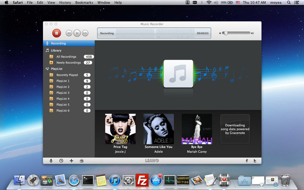
Task: Click the Mariah Carey artist name
Action: [197, 152]
